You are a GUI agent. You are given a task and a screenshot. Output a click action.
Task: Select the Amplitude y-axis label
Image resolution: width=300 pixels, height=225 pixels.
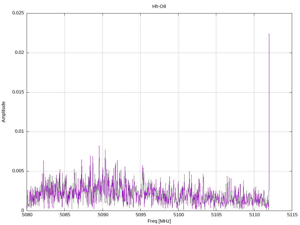pos(4,112)
